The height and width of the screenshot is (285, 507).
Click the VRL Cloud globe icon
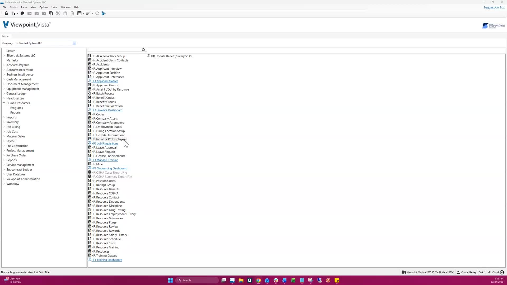tap(502, 272)
